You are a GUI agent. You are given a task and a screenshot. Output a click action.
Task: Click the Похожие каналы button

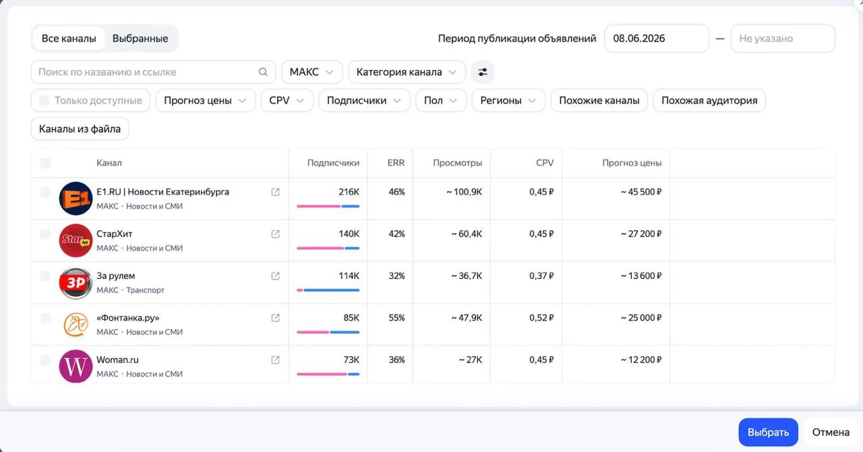pyautogui.click(x=599, y=100)
